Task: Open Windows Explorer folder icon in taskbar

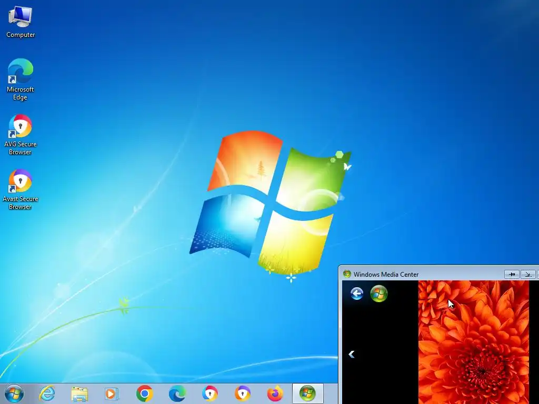Action: coord(79,393)
